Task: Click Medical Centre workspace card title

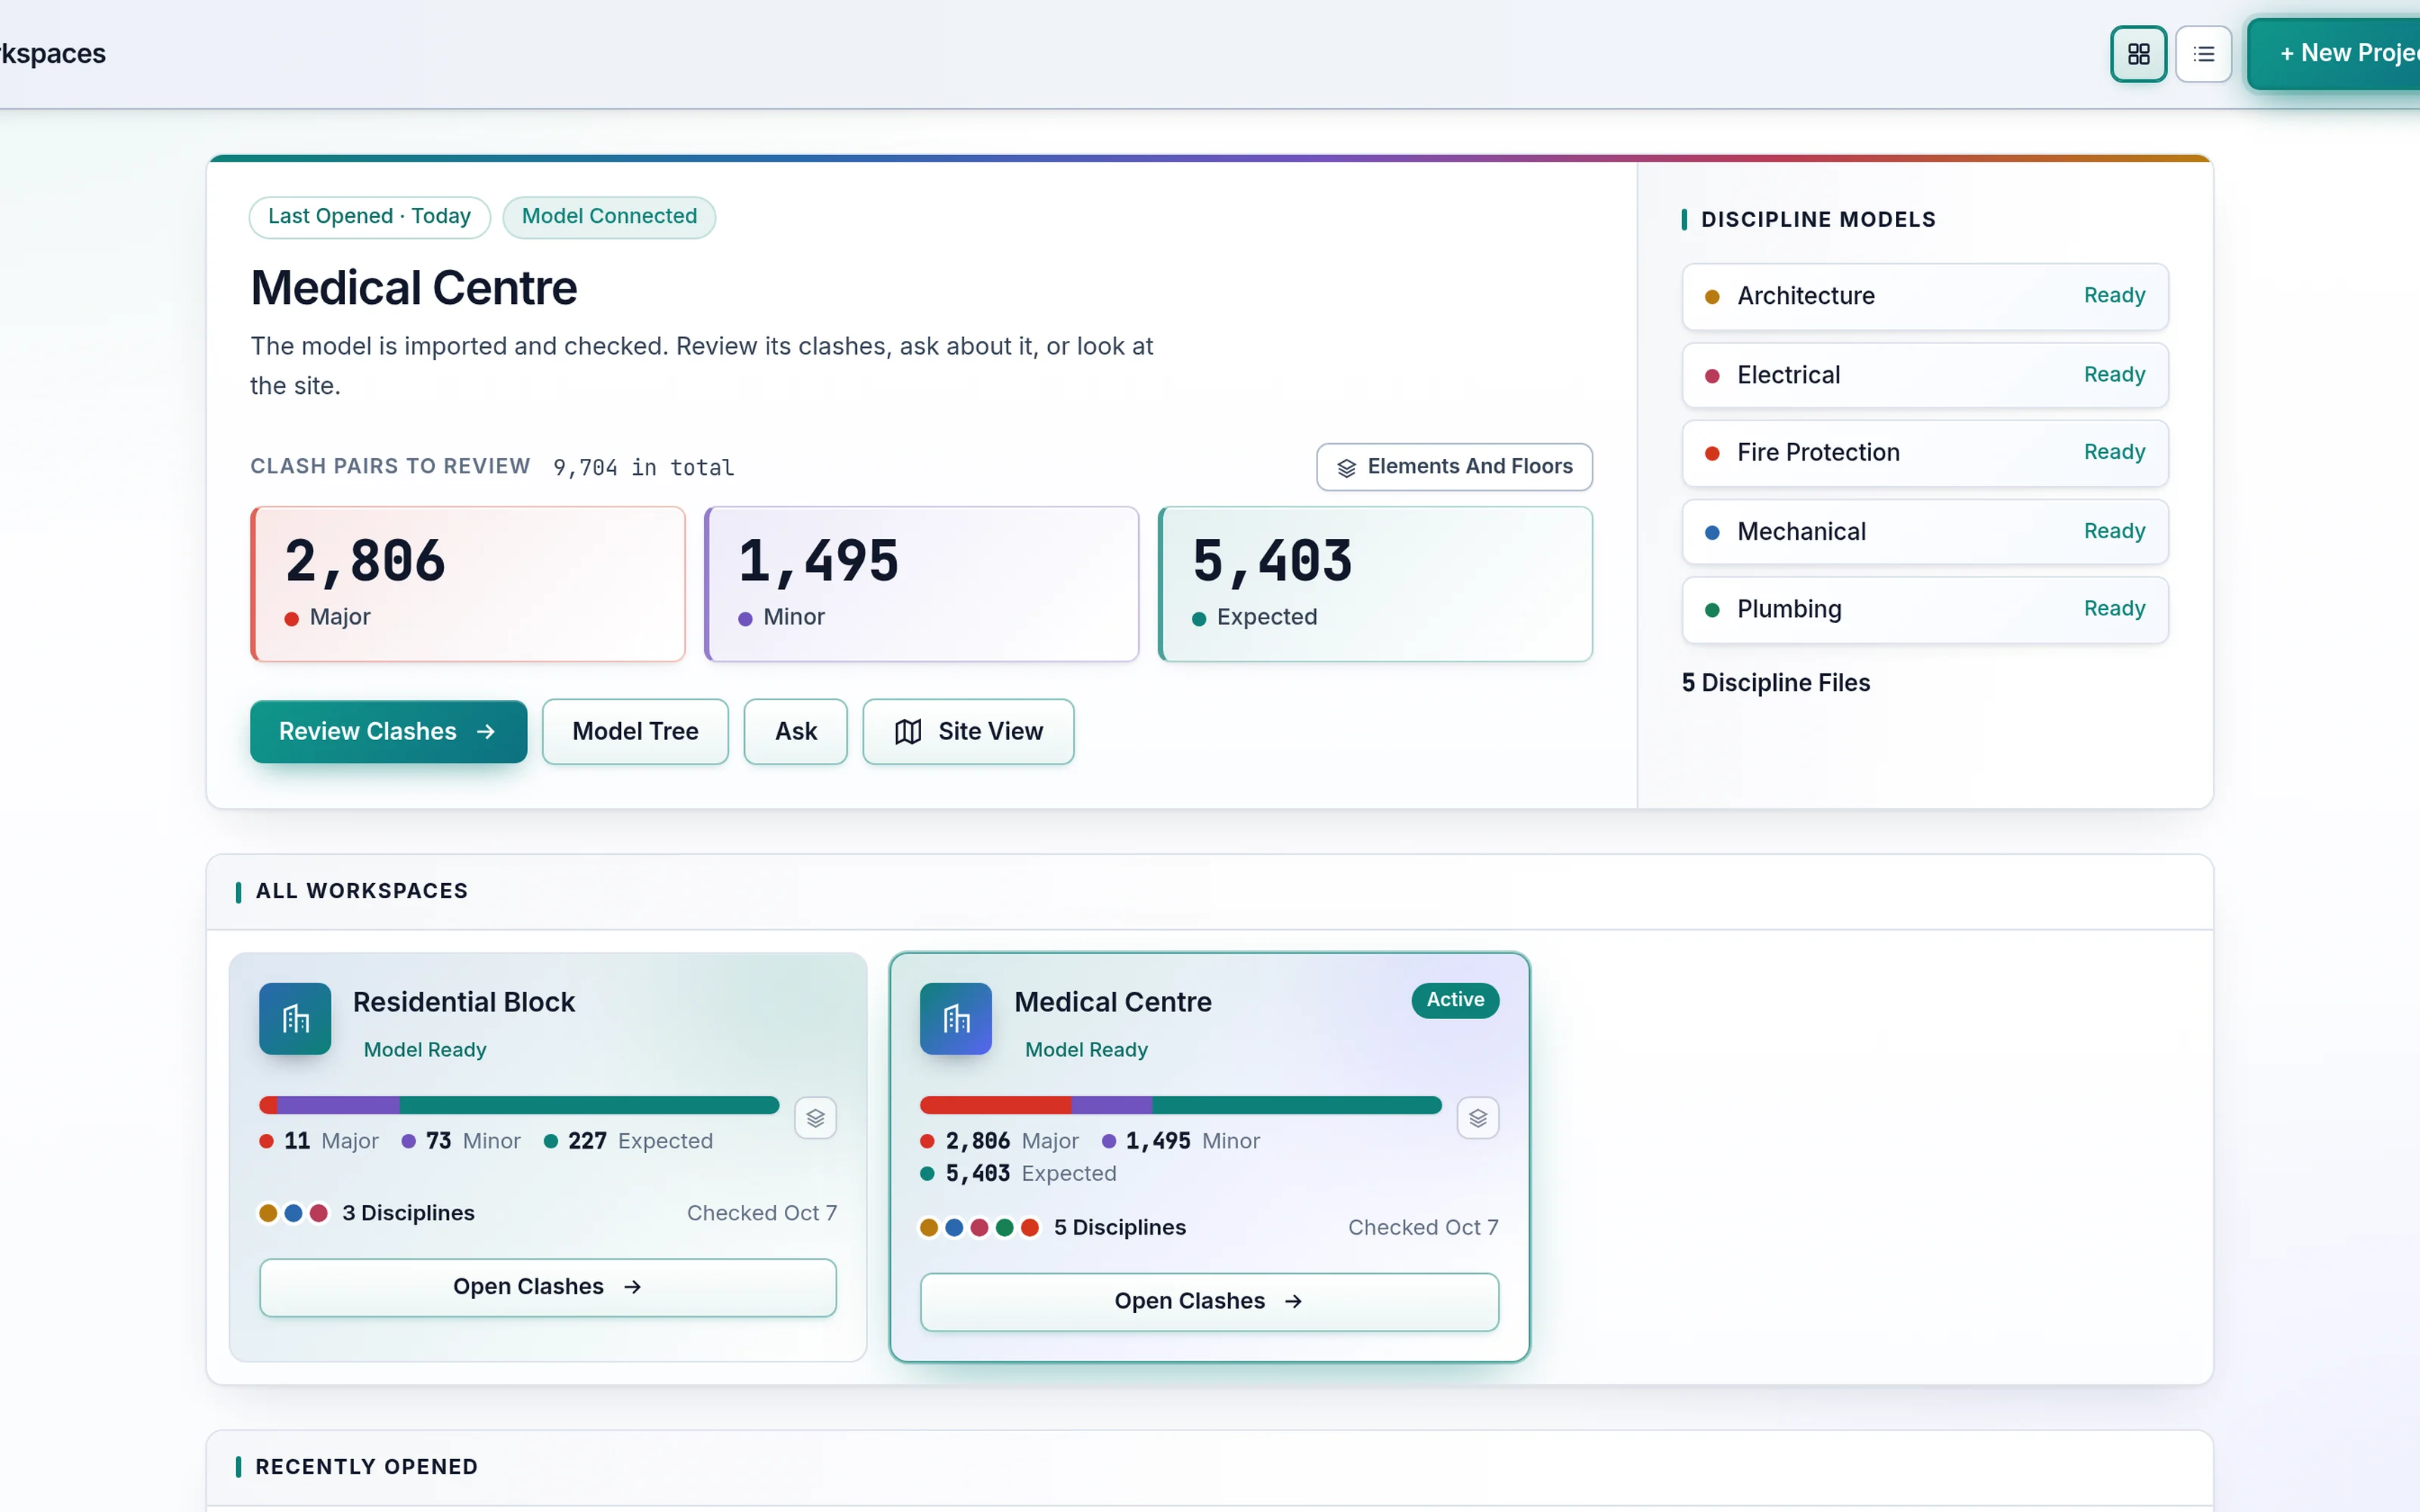Action: 1113,1002
